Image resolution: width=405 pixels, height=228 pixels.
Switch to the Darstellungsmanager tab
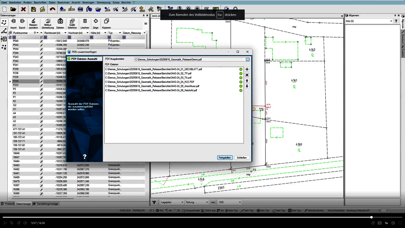pyautogui.click(x=46, y=204)
